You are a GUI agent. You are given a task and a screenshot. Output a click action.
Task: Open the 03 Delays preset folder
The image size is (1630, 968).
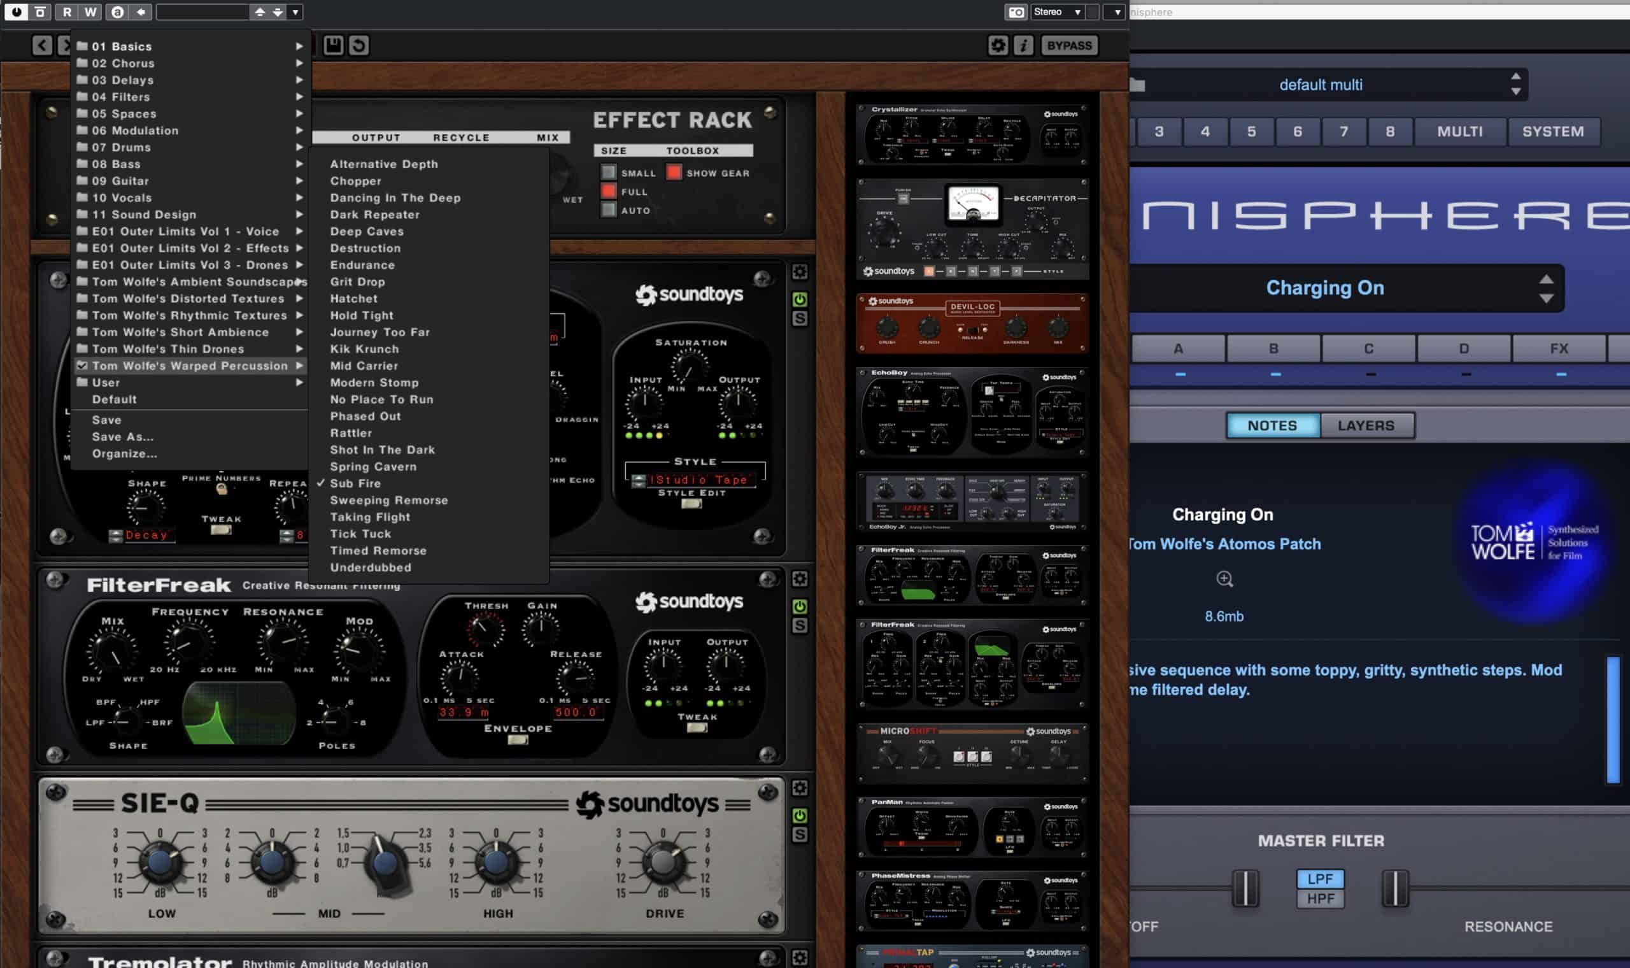(189, 80)
